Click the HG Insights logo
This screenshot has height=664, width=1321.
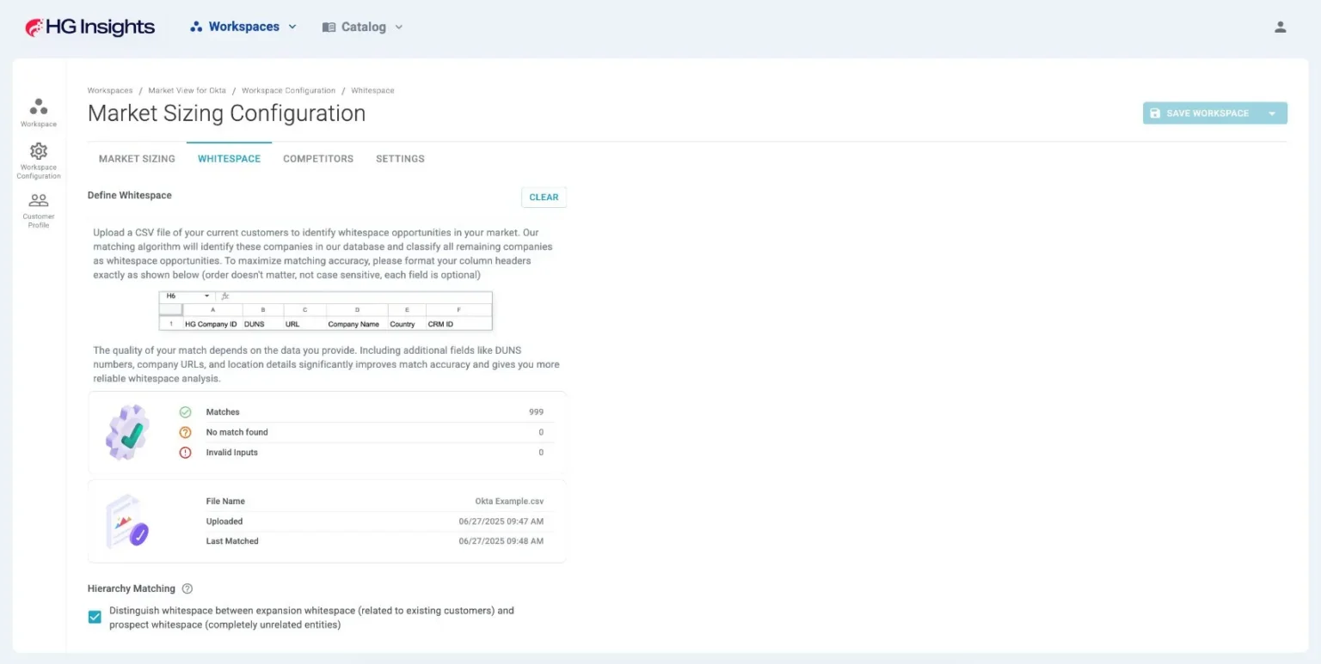pos(90,27)
